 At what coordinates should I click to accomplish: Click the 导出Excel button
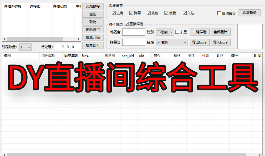pos(199,43)
